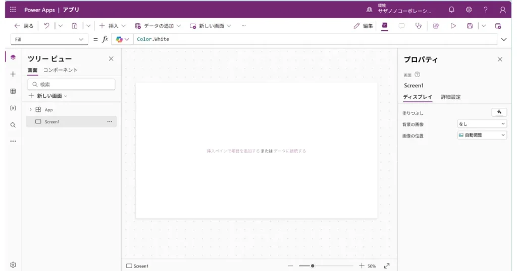
Task: Switch to the 詳細設定 tab
Action: pos(450,97)
